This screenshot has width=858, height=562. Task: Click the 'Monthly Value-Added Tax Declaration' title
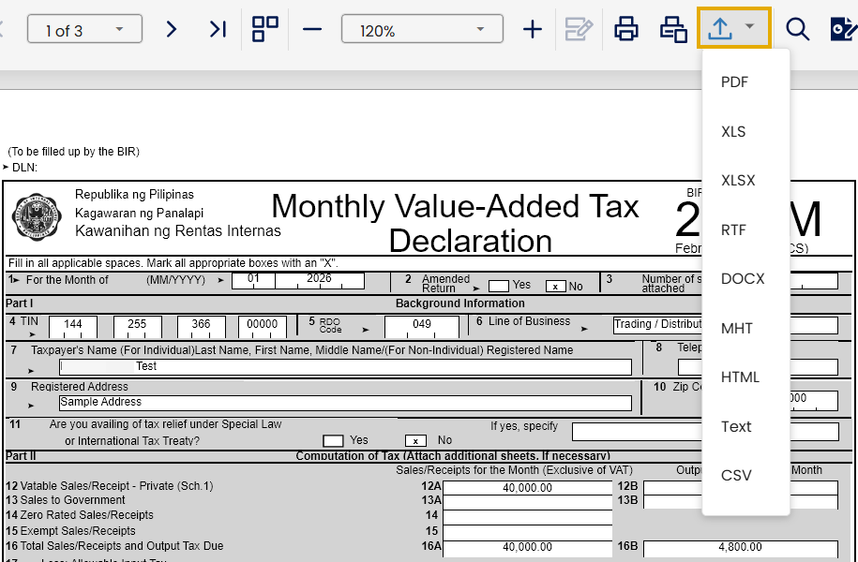point(456,223)
